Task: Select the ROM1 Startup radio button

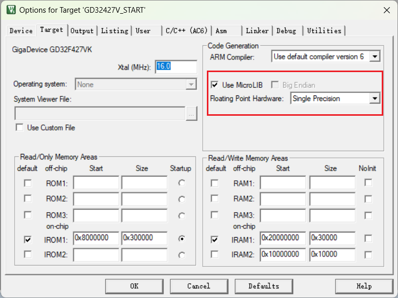Action: coord(181,183)
